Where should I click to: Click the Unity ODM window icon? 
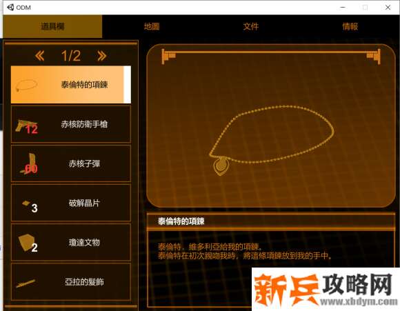tap(10, 7)
